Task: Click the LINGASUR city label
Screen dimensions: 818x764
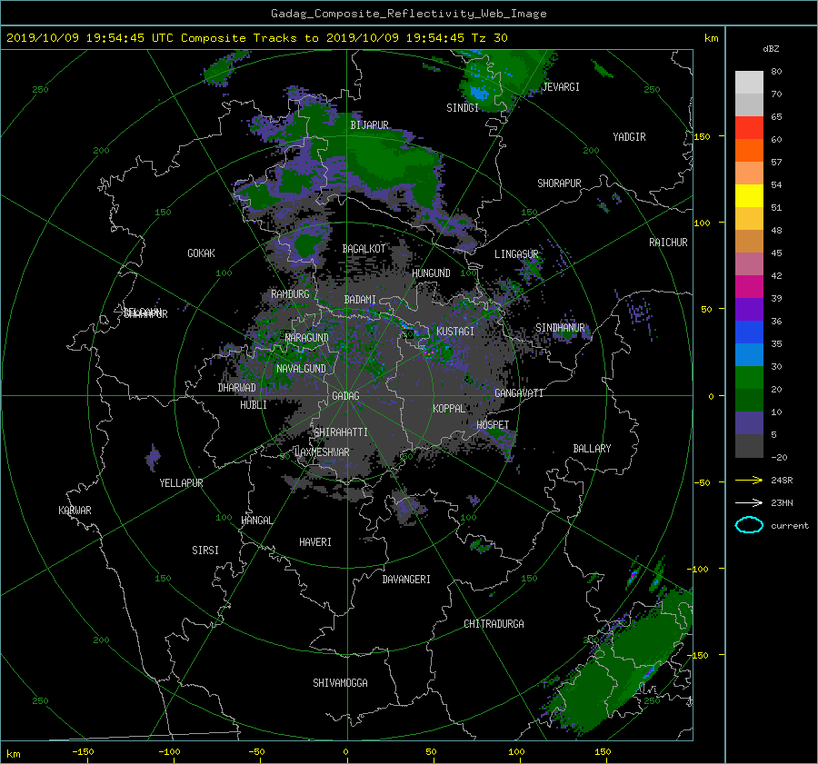Action: pyautogui.click(x=516, y=254)
